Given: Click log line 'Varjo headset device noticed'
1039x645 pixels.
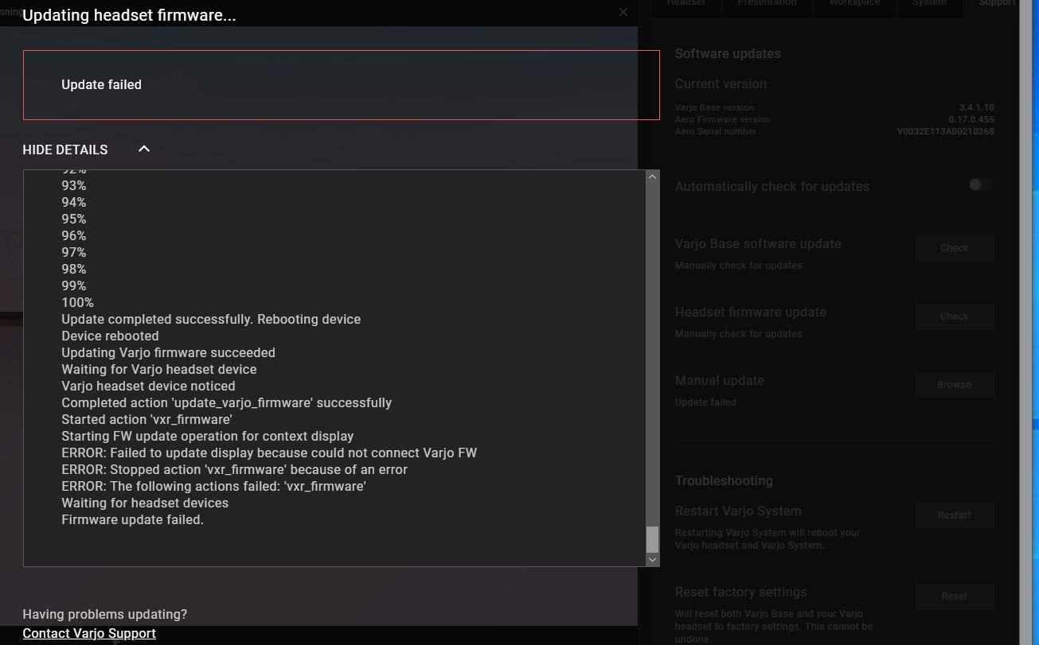Looking at the screenshot, I should tap(148, 386).
